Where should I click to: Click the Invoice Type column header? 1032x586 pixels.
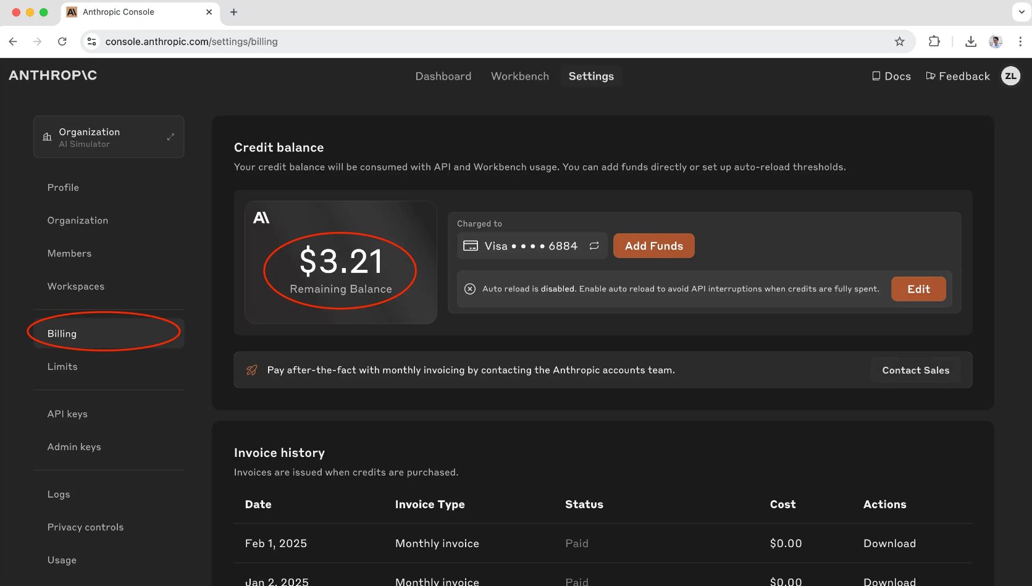pyautogui.click(x=430, y=504)
